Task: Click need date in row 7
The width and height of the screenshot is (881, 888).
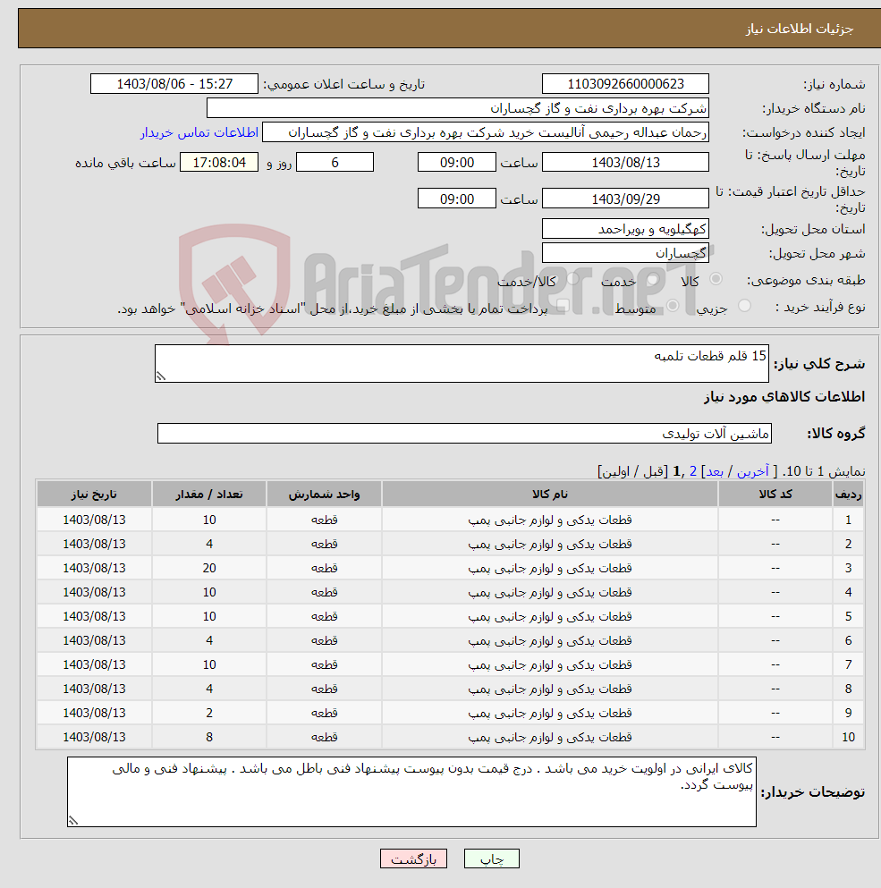Action: (94, 664)
